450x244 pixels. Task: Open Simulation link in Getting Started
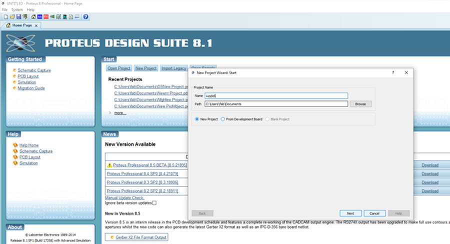click(27, 82)
